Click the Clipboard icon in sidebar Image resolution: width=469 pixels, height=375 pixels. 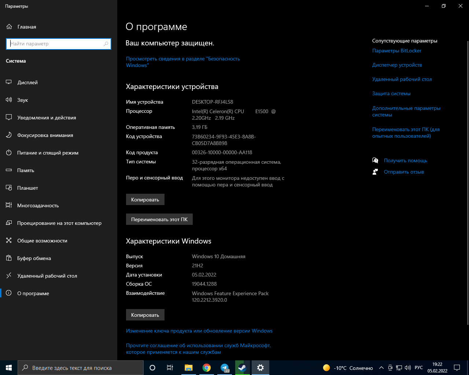coord(9,258)
